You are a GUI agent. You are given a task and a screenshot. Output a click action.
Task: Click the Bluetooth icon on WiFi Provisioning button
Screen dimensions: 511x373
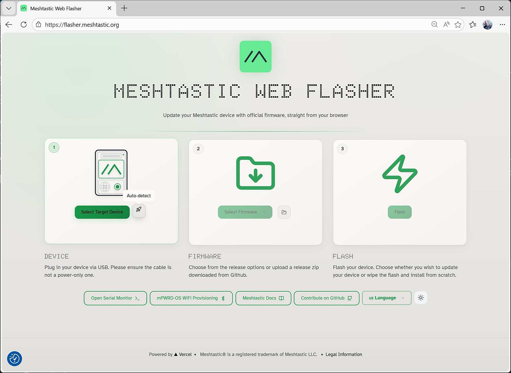click(223, 298)
